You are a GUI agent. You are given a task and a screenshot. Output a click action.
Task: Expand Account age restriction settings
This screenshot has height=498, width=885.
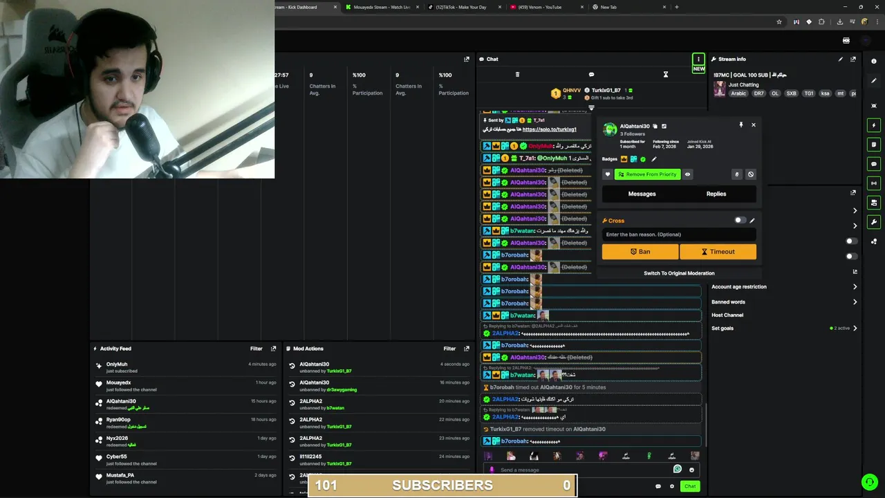pos(784,286)
